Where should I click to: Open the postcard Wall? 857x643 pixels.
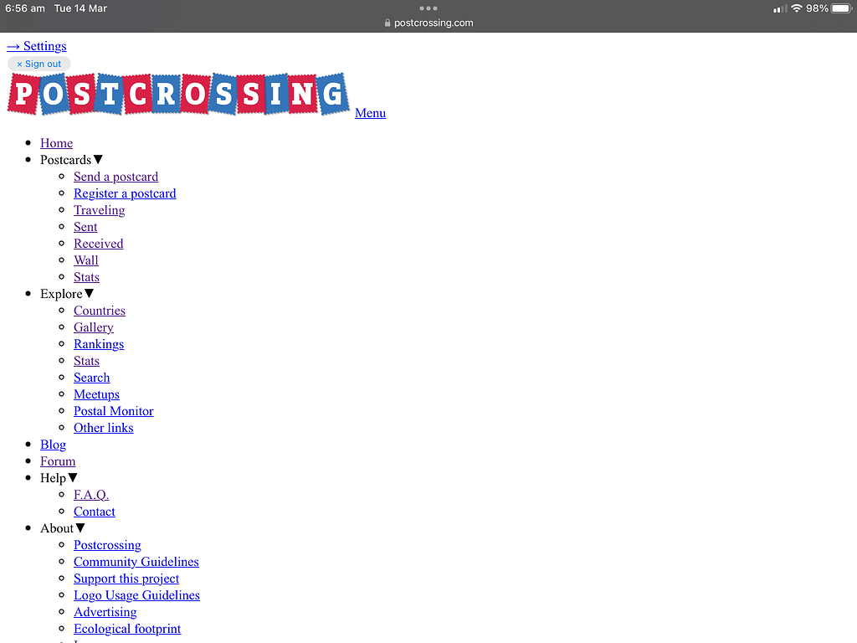pos(86,260)
